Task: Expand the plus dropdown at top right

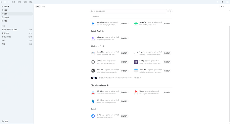Action: [222, 7]
